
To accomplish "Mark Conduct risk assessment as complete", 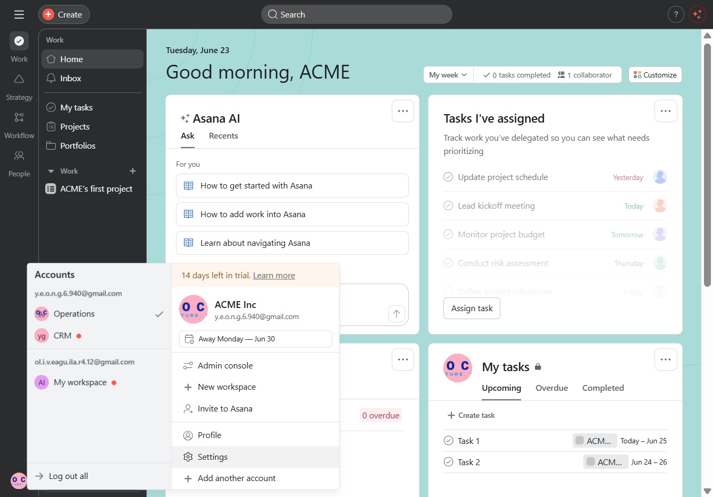I will tap(448, 263).
